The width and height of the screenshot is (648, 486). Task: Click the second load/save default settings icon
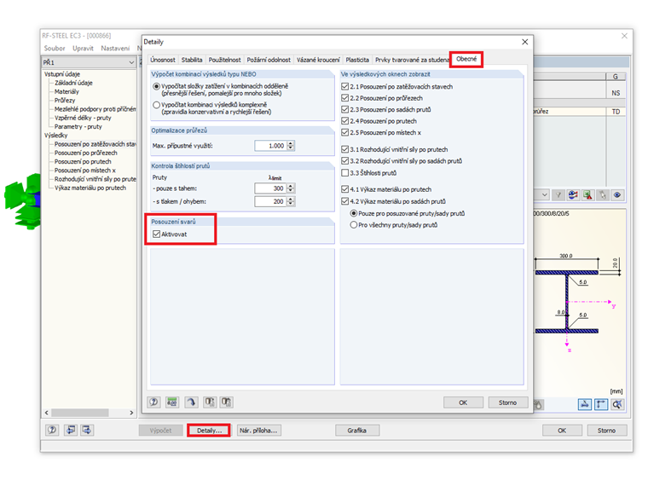pos(226,402)
